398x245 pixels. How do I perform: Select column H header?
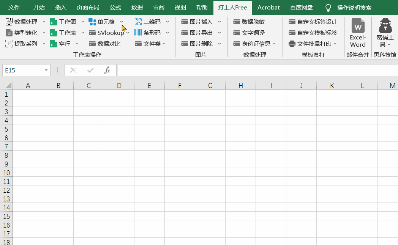(241, 85)
